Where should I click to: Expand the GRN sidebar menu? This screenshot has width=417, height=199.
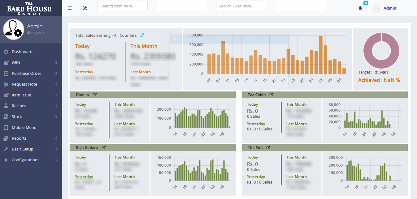coord(30,62)
